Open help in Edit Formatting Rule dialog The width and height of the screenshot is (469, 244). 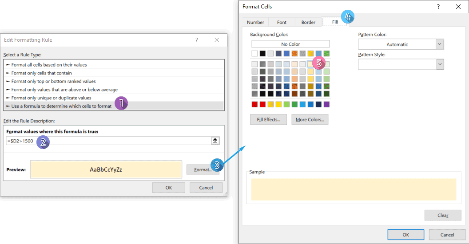pos(197,40)
